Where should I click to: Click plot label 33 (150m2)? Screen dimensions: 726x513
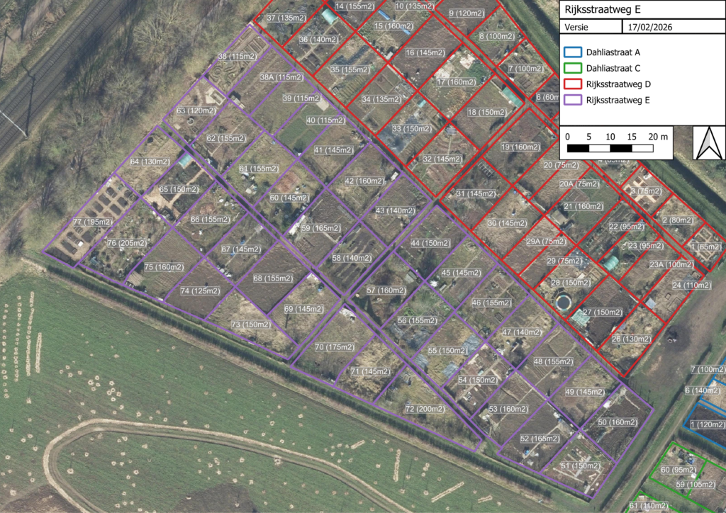[x=411, y=129]
